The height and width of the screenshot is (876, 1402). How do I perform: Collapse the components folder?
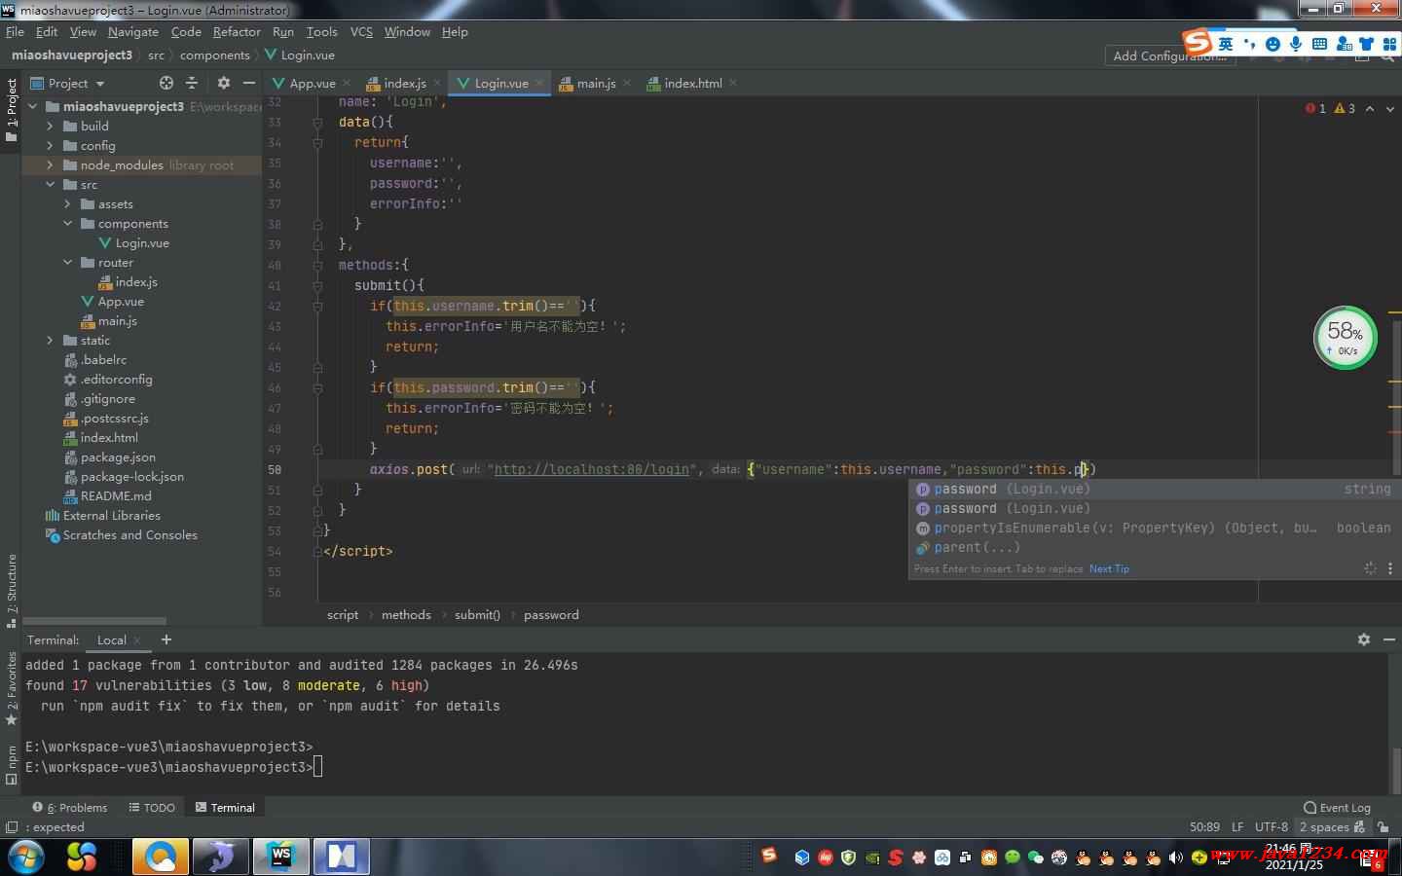click(x=67, y=223)
